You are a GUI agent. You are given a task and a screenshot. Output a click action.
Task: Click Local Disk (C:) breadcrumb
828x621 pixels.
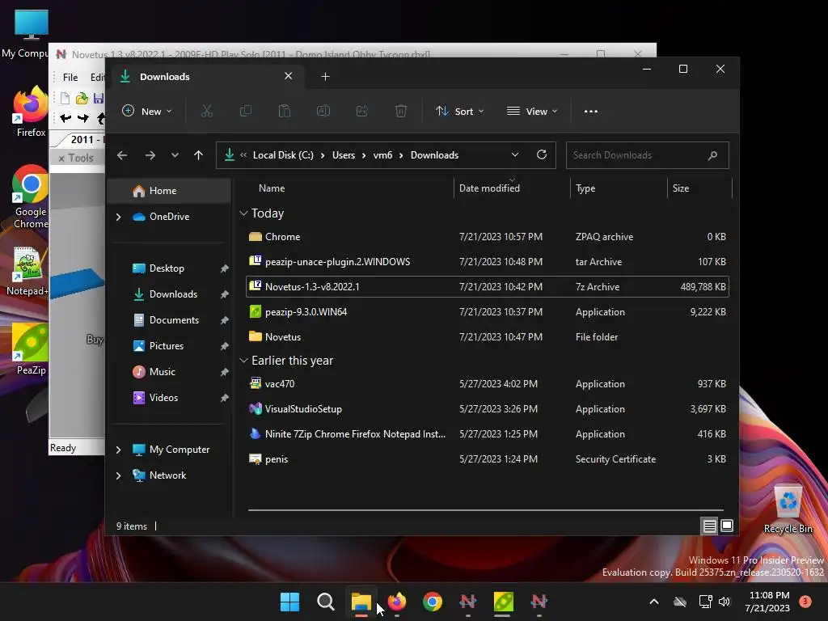[x=283, y=155]
